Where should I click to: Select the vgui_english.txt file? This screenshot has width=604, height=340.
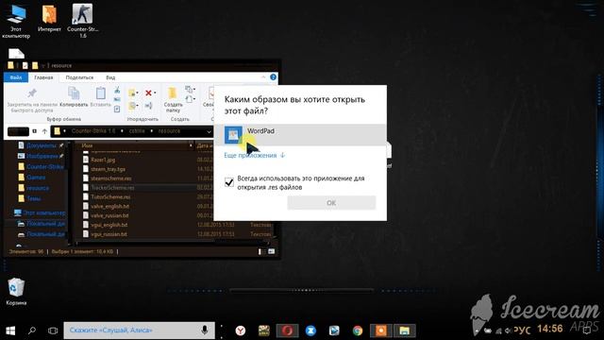(109, 225)
